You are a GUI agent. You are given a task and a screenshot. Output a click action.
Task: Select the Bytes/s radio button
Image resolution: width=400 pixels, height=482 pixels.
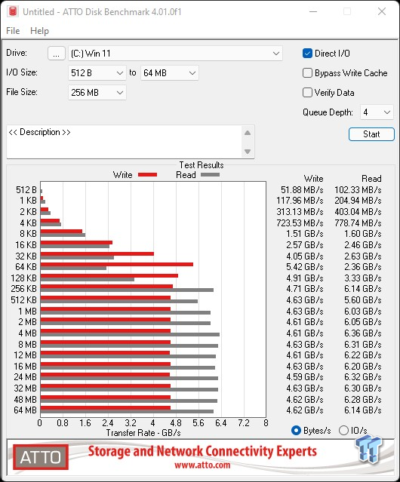tap(296, 431)
